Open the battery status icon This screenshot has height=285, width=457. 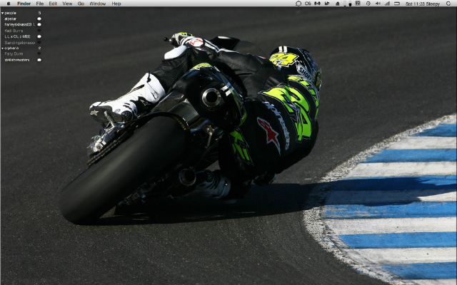[x=397, y=4]
